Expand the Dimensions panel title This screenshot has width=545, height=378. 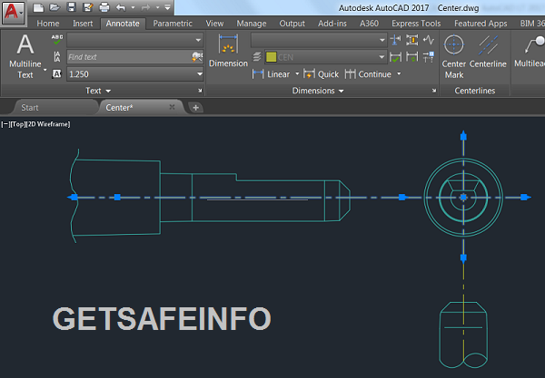[x=318, y=91]
